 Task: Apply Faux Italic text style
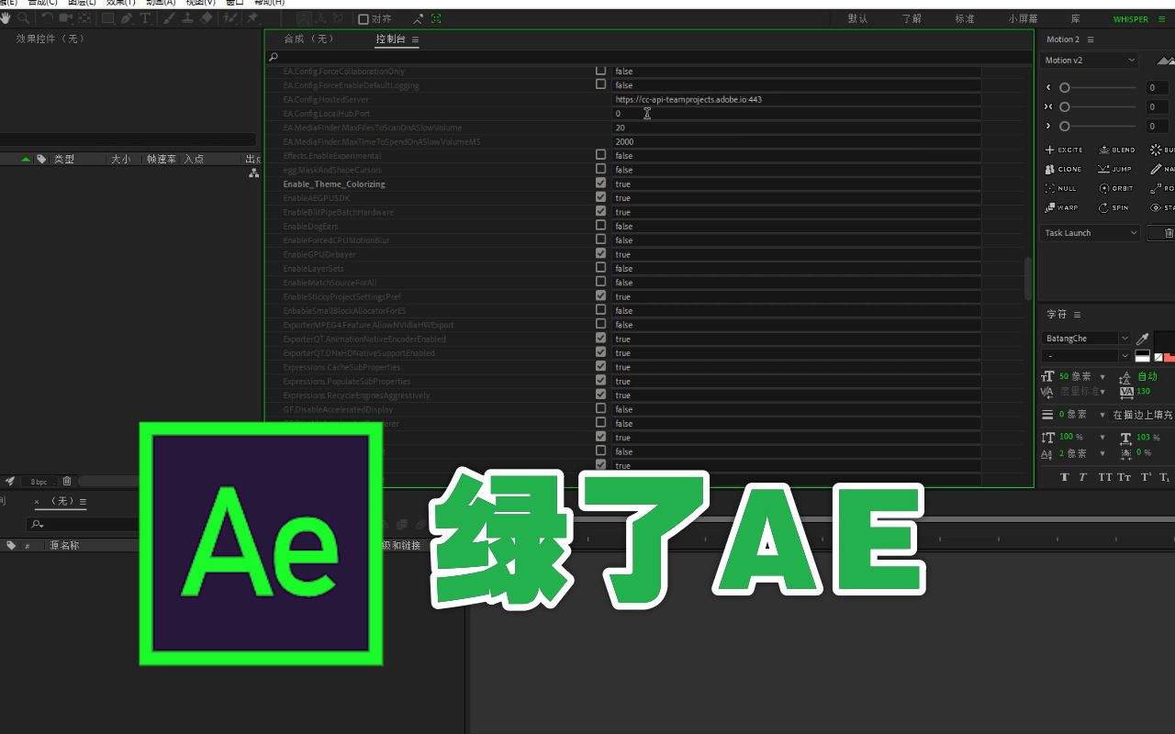tap(1082, 477)
